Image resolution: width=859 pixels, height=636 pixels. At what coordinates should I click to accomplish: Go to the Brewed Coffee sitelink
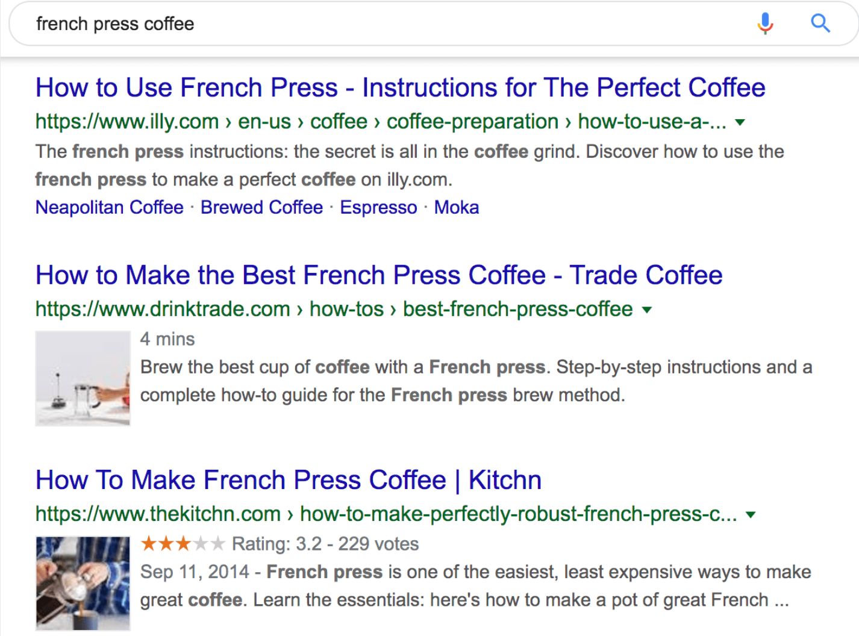tap(262, 207)
